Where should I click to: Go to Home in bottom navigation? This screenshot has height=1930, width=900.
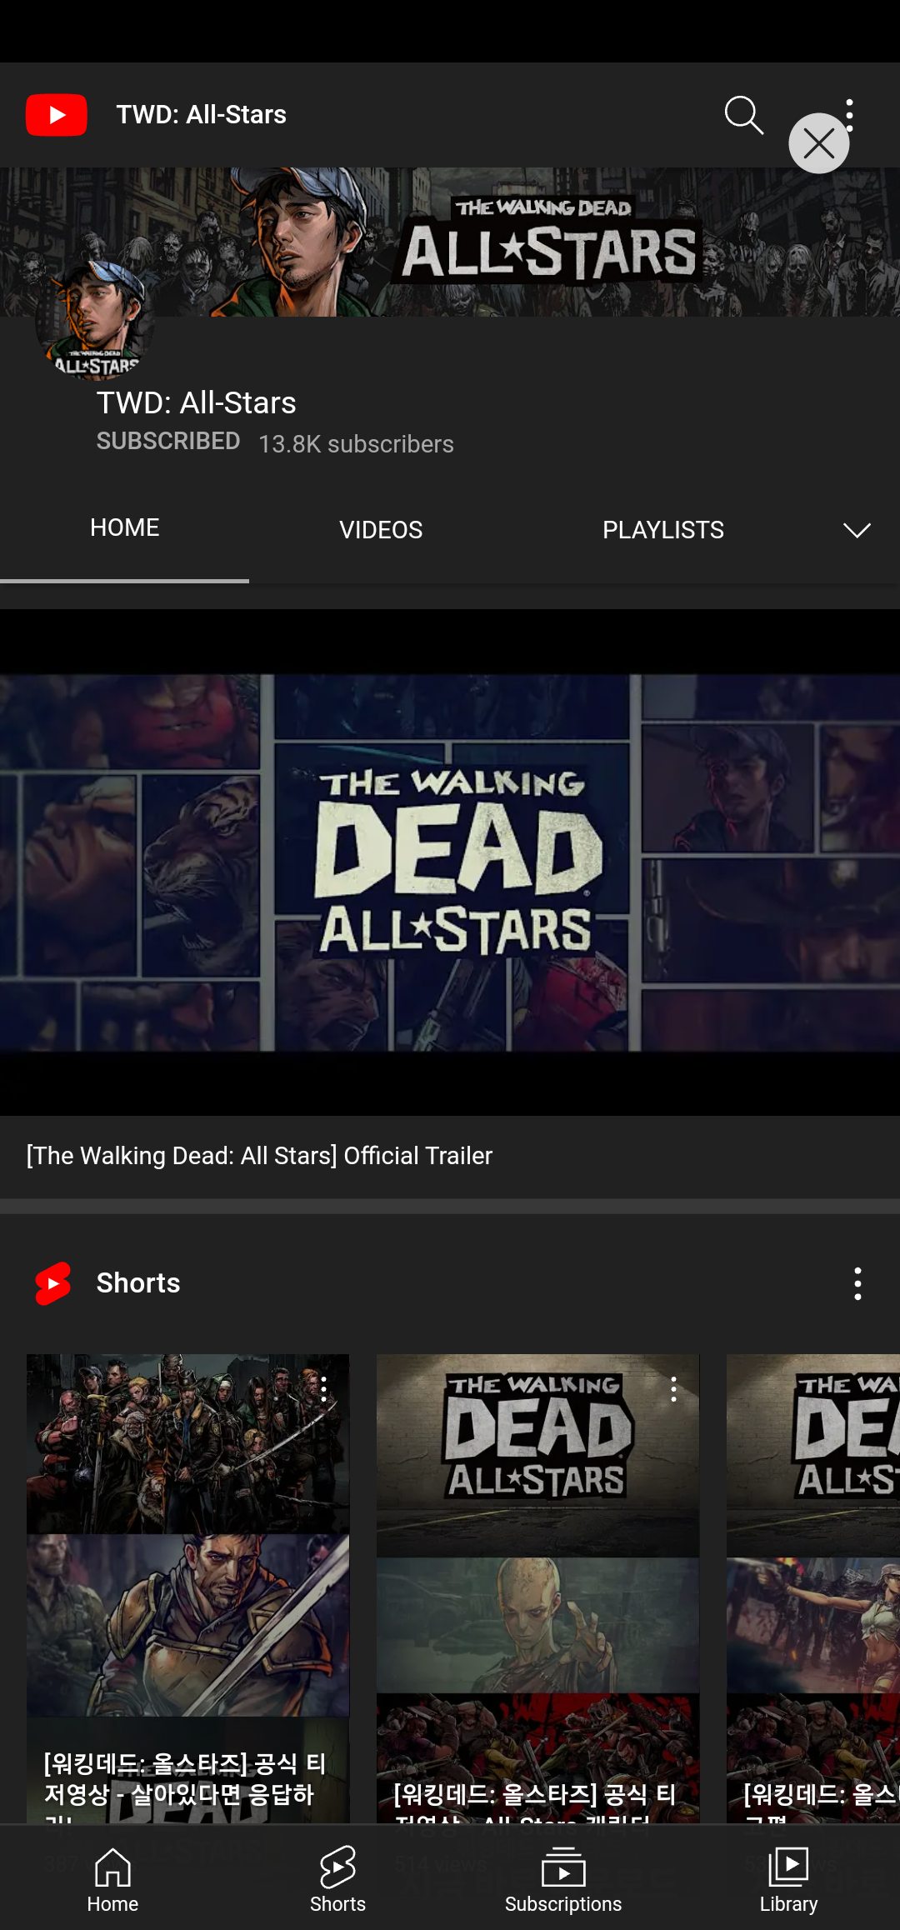point(112,1879)
